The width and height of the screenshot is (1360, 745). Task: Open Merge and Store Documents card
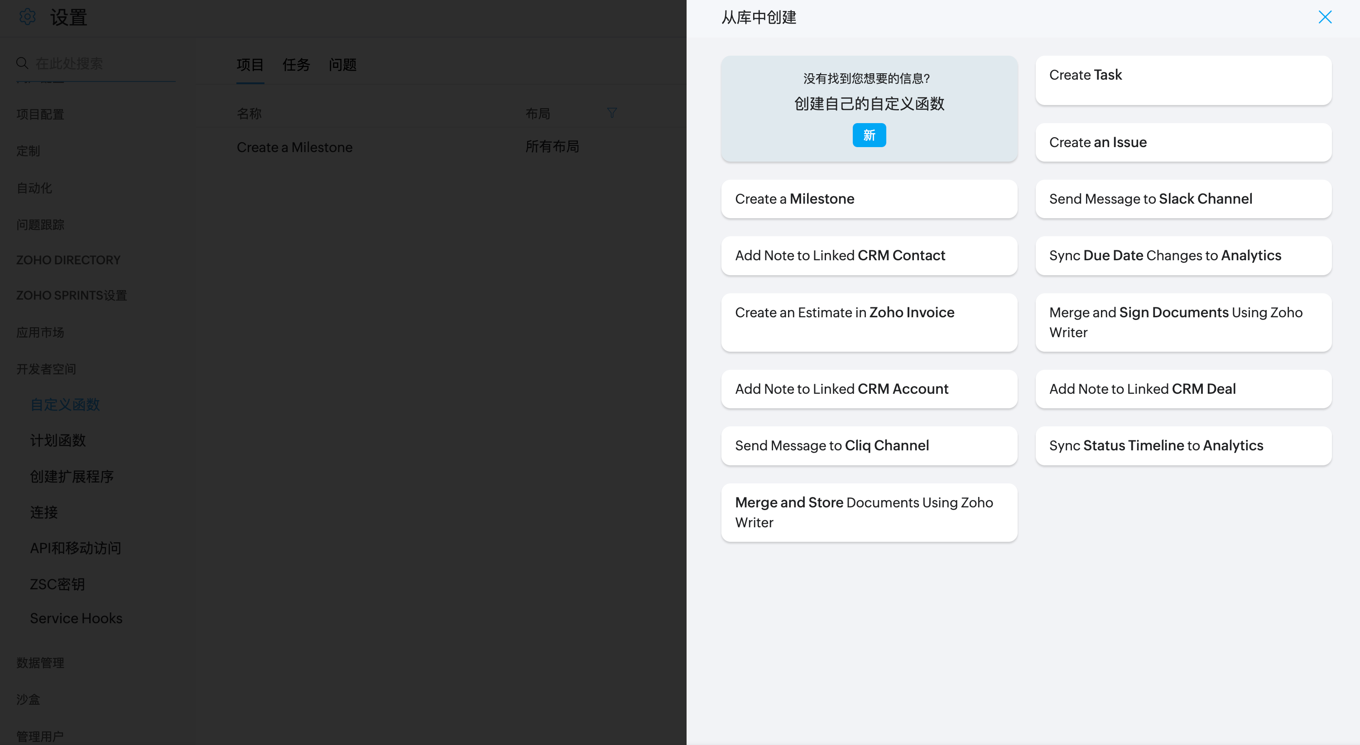click(x=869, y=512)
